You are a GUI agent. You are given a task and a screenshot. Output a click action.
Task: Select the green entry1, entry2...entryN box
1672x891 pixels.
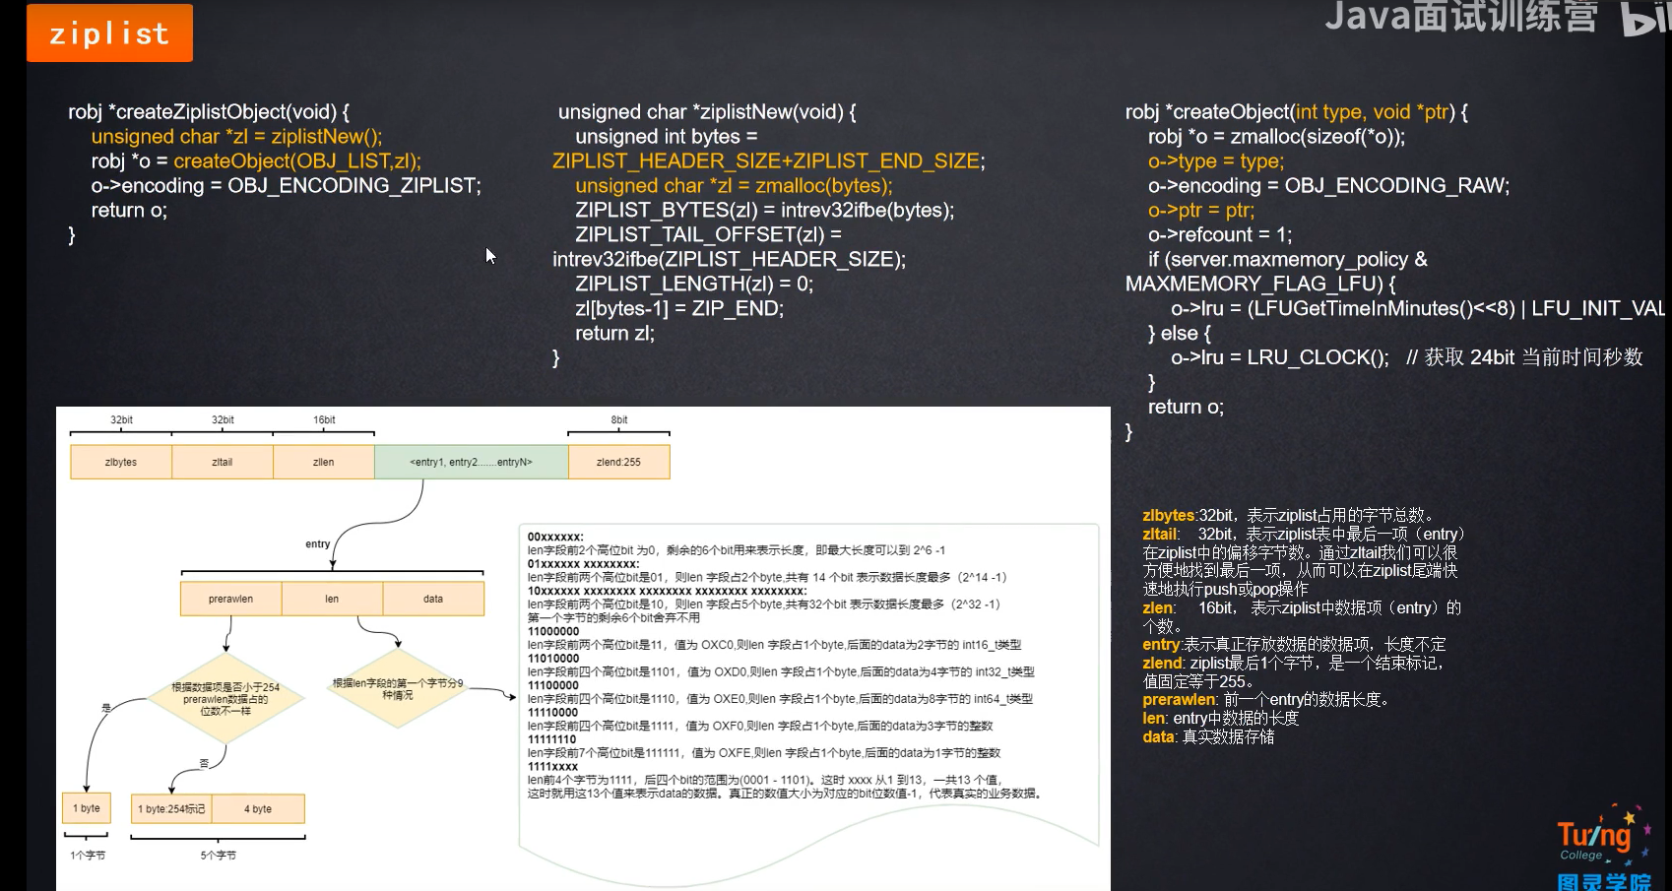[x=471, y=461]
